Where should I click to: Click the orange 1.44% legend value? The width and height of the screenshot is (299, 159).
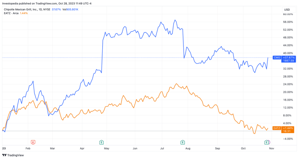point(24,13)
